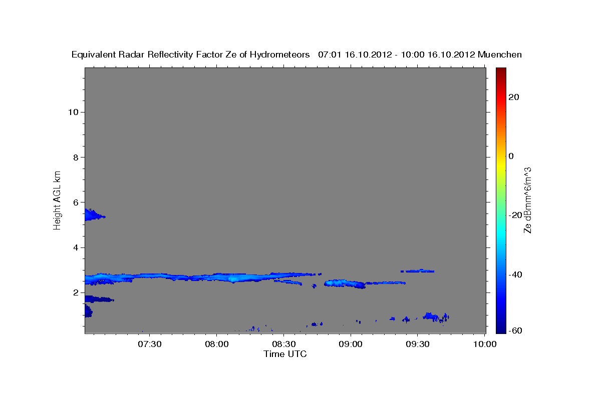This screenshot has width=601, height=400.
Task: Click the colorbar value label -60
Action: pyautogui.click(x=515, y=330)
